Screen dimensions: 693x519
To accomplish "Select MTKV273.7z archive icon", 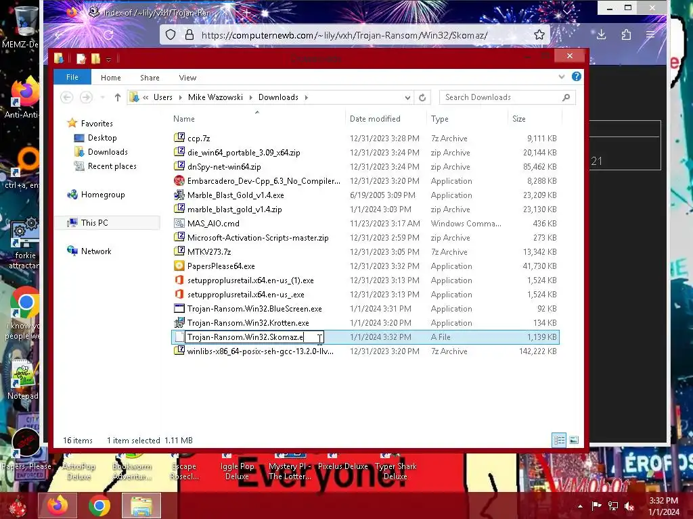I will coord(179,251).
